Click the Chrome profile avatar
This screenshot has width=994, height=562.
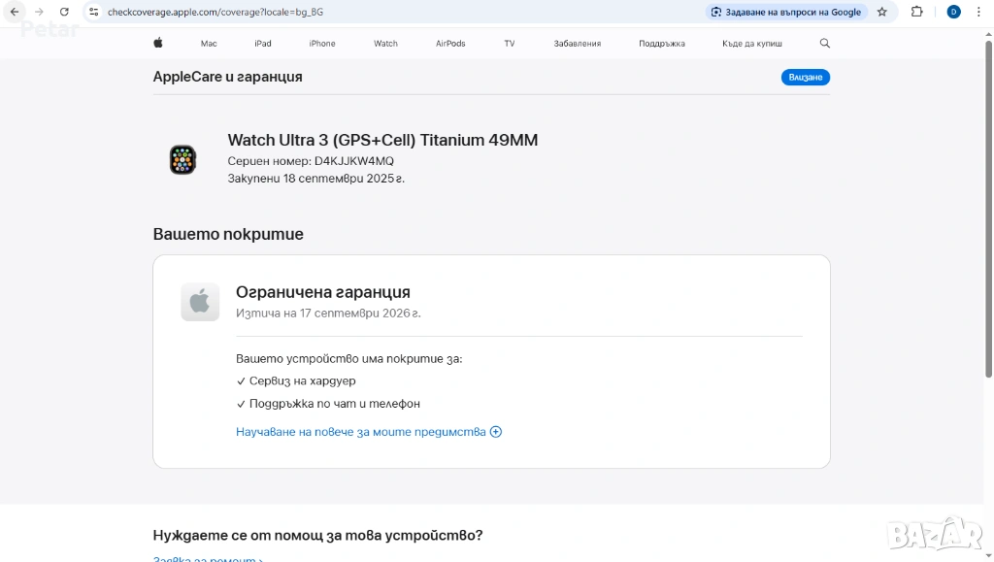click(953, 12)
